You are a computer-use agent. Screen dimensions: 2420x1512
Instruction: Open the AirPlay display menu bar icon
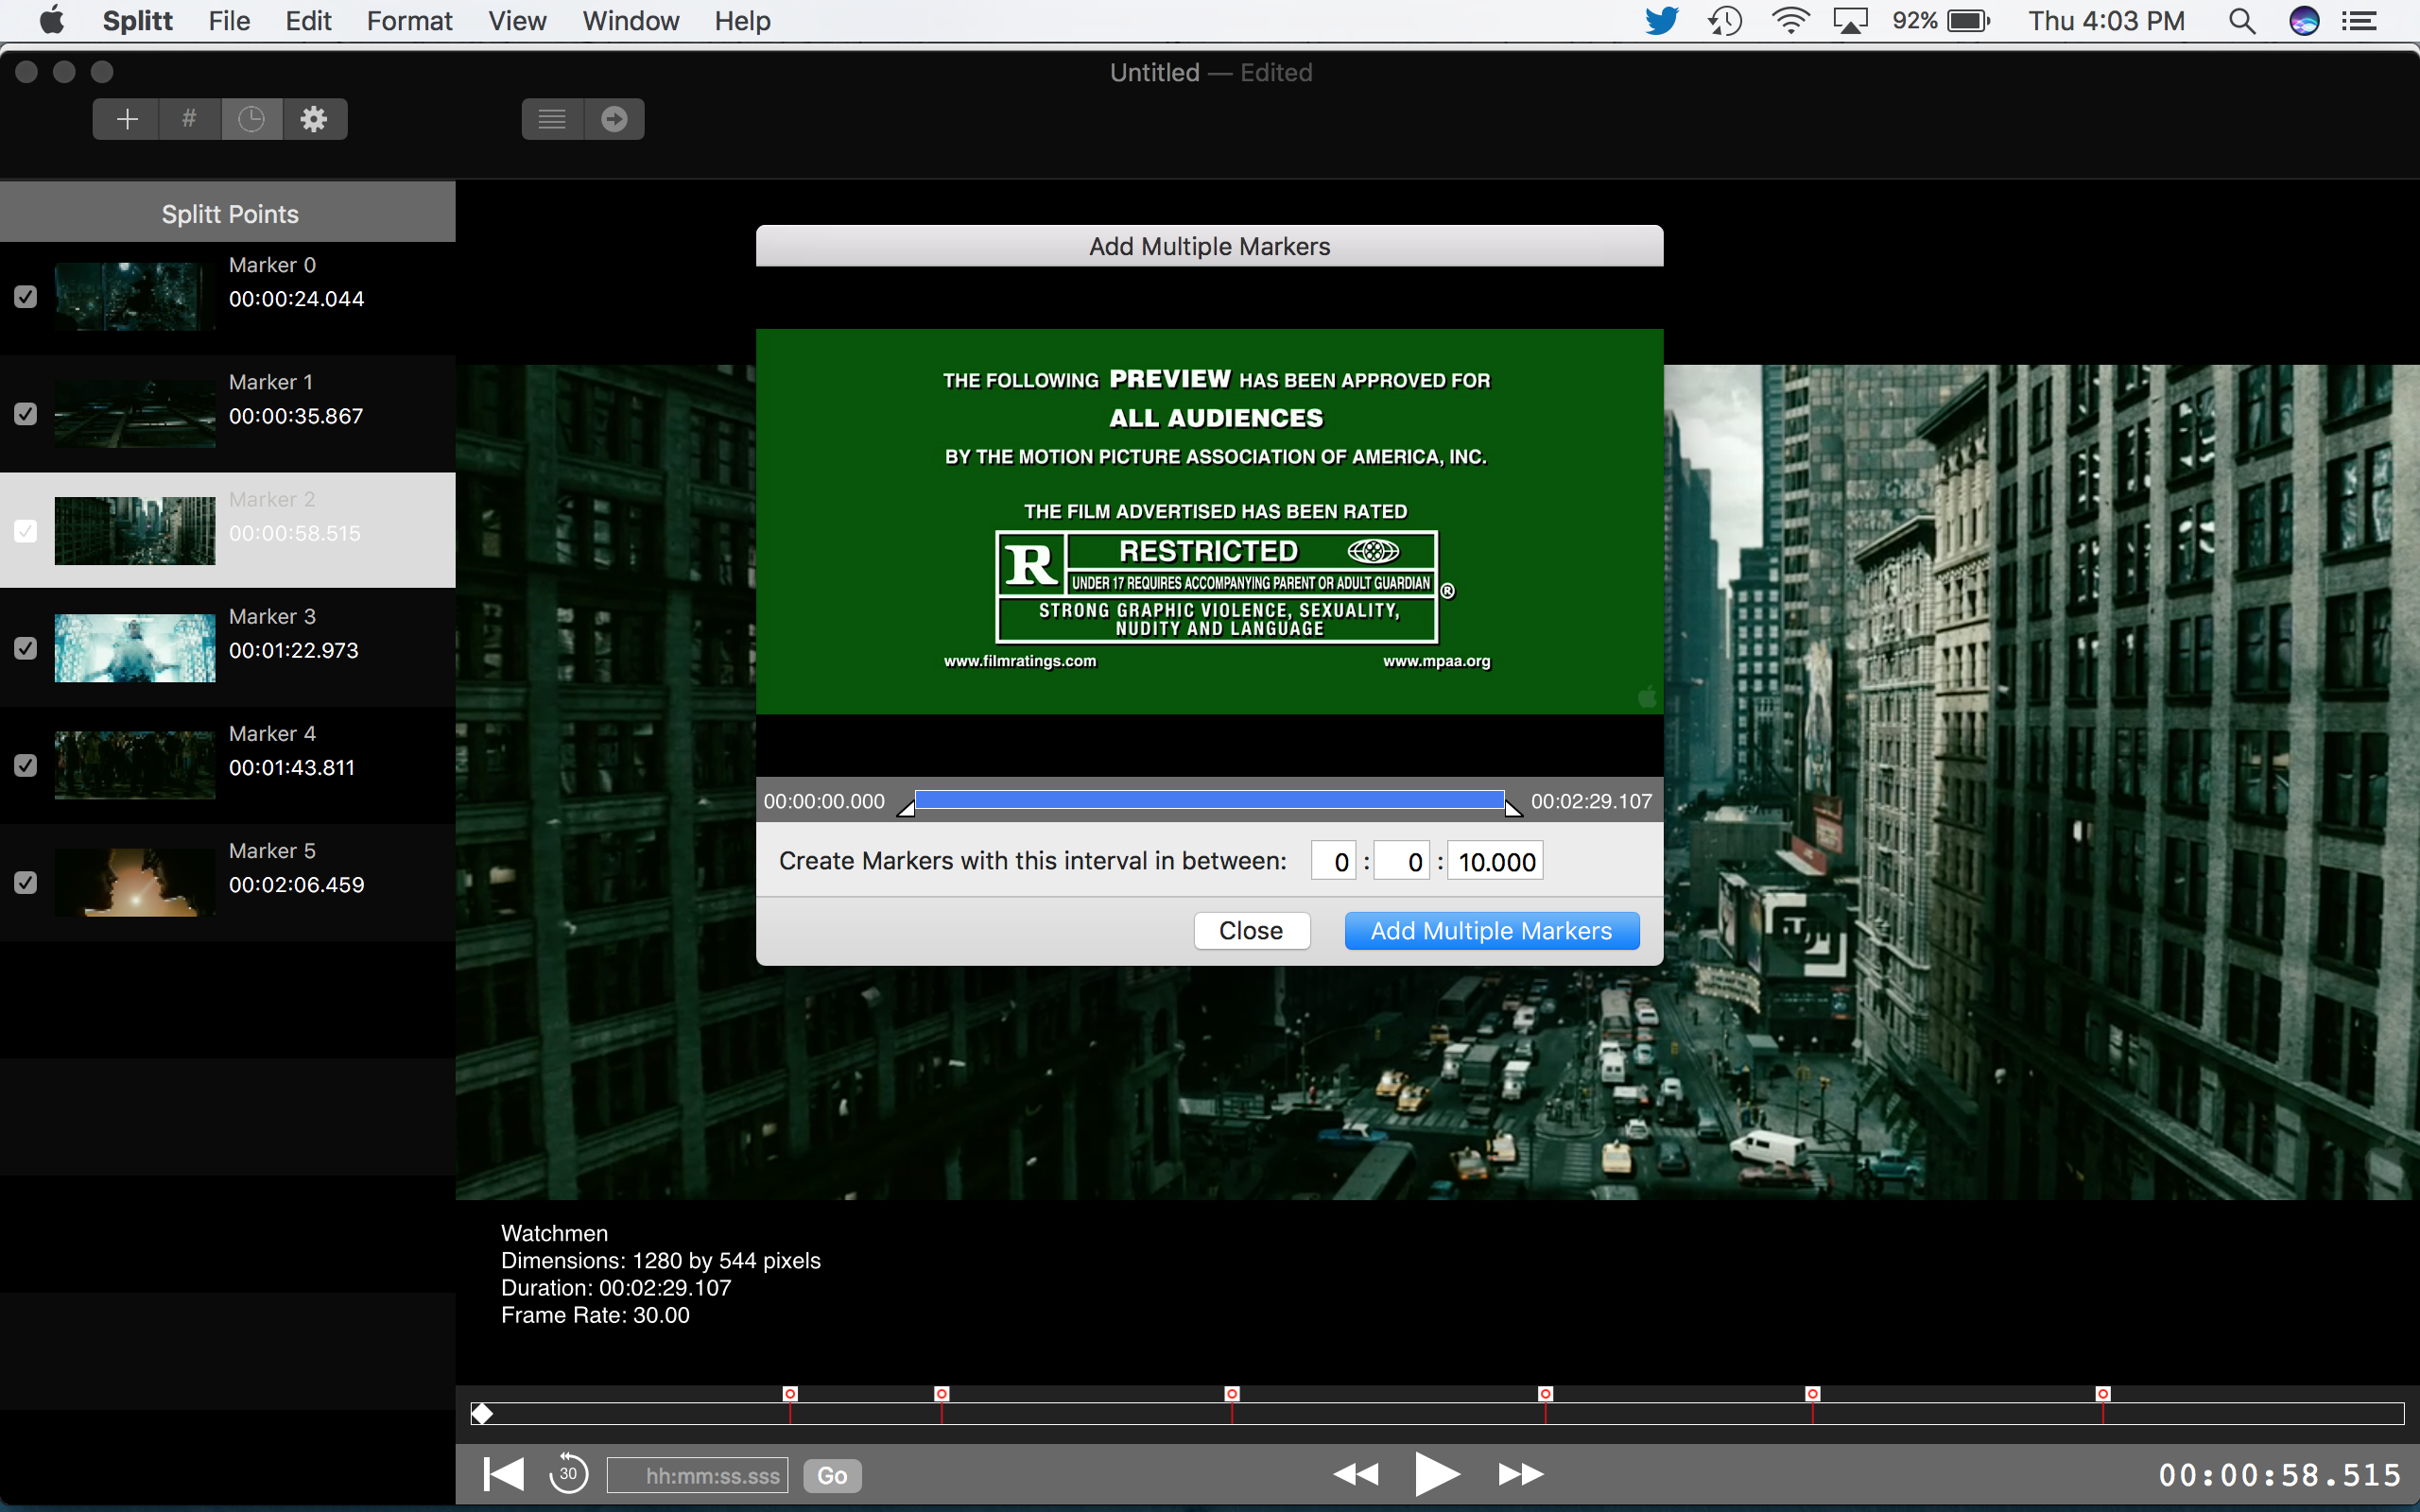coord(1851,21)
